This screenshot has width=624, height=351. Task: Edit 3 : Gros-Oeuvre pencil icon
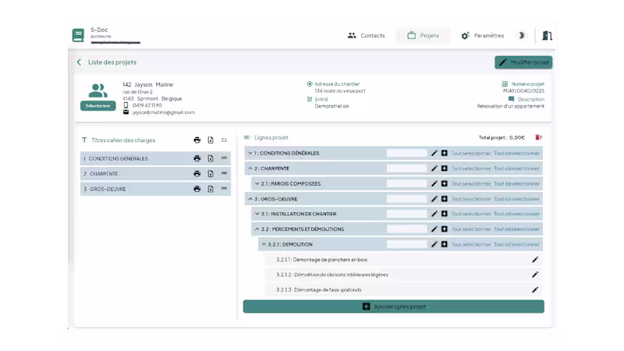[x=434, y=199]
